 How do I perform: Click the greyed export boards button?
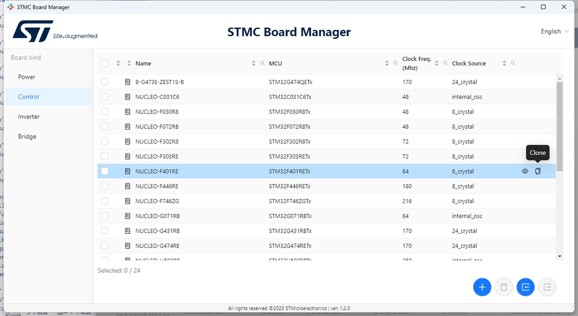click(x=547, y=287)
